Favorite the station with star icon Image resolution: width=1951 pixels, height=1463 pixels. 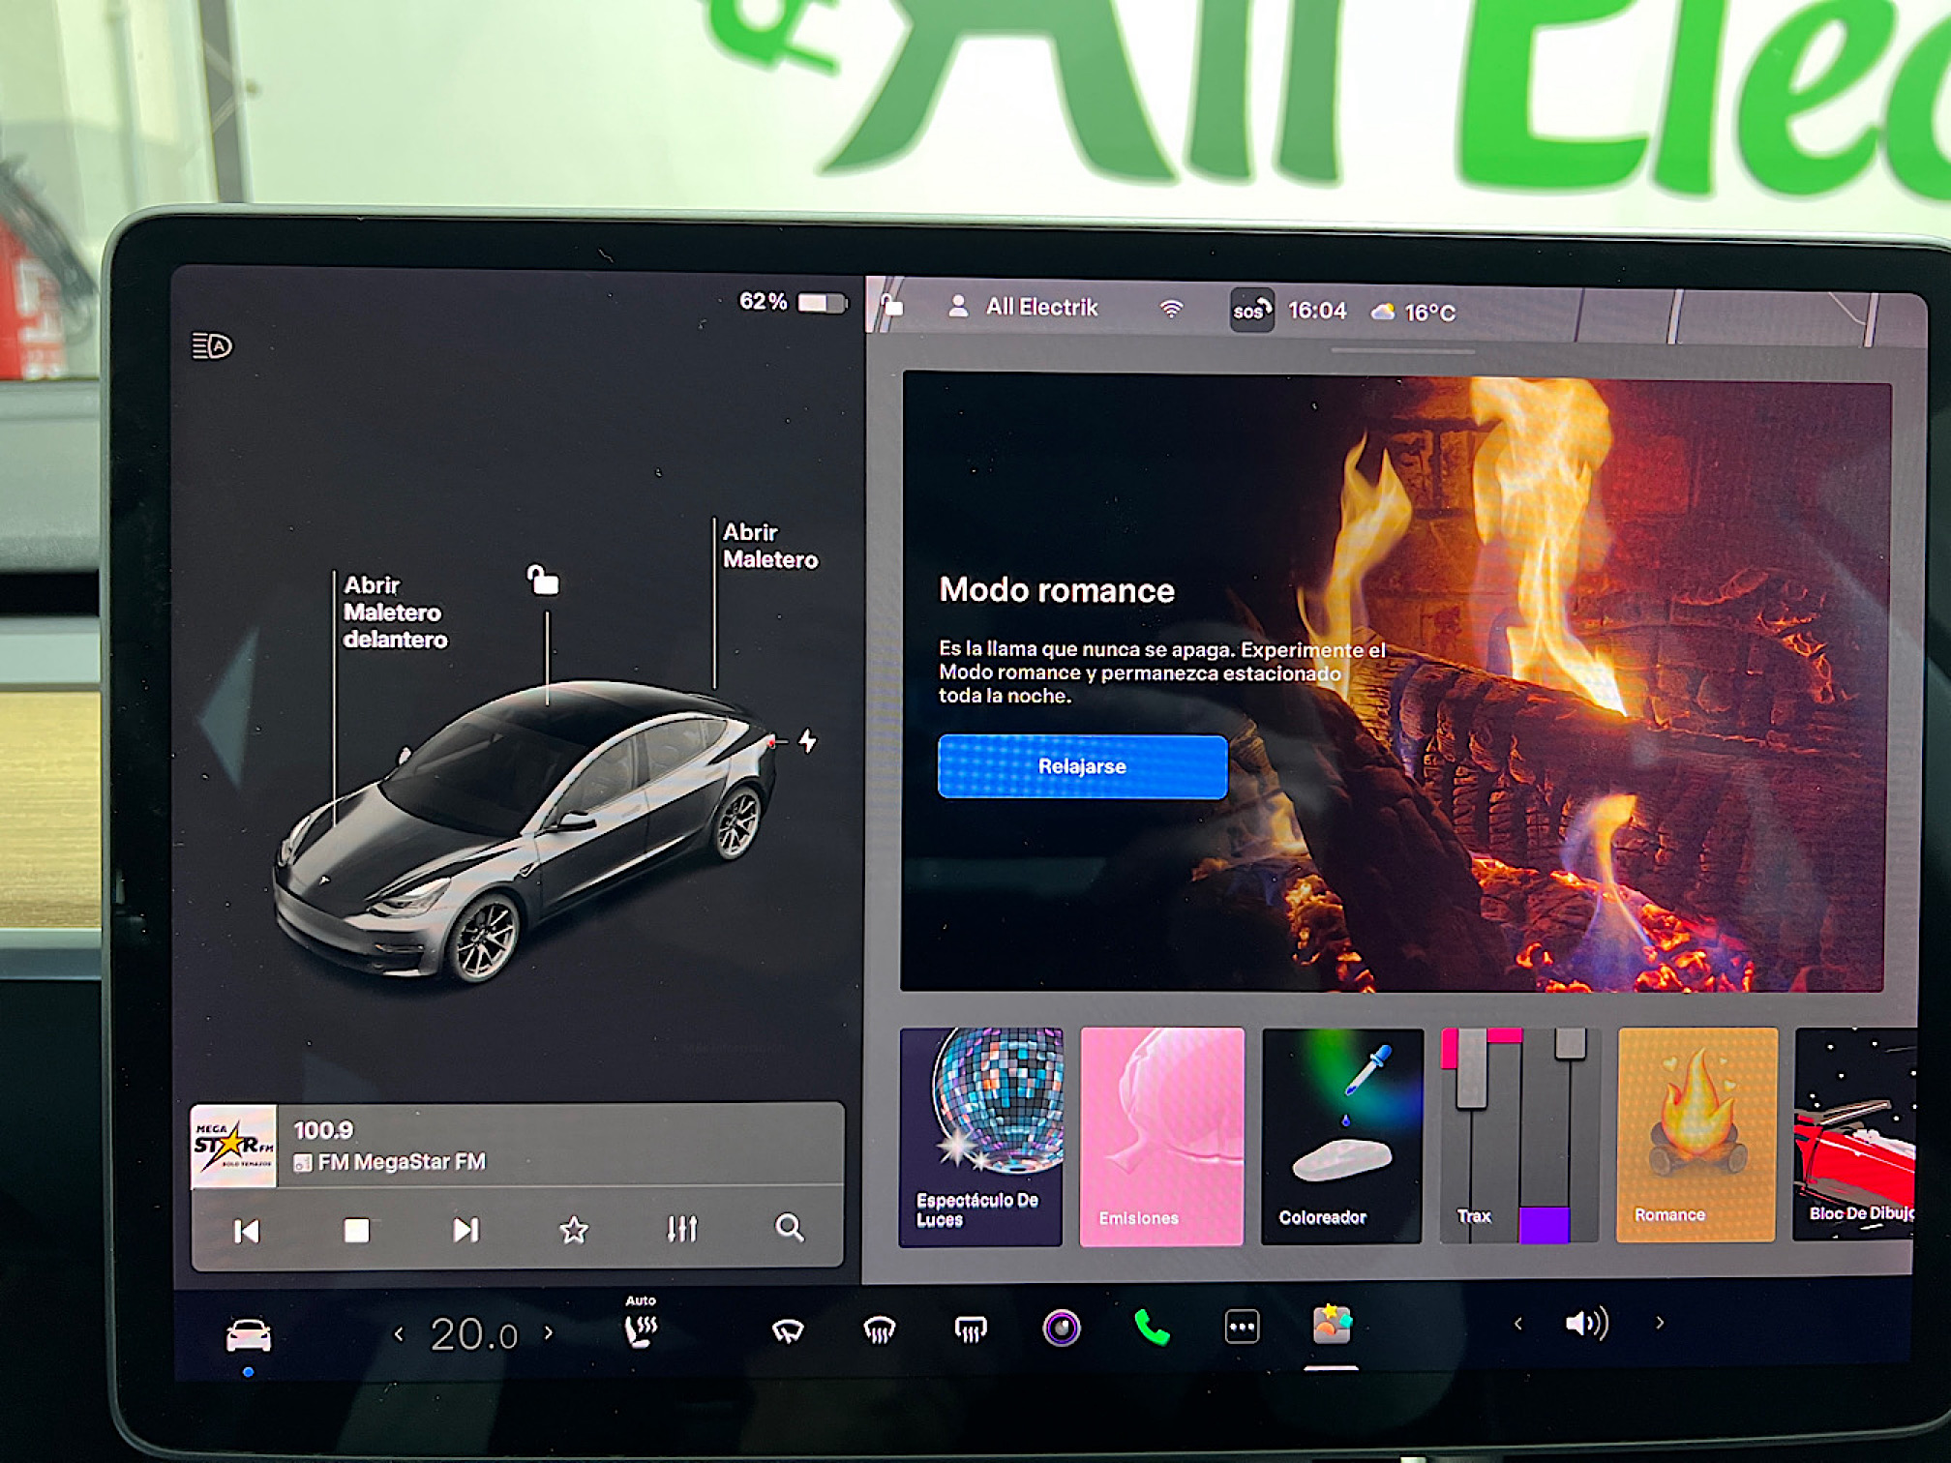coord(574,1230)
